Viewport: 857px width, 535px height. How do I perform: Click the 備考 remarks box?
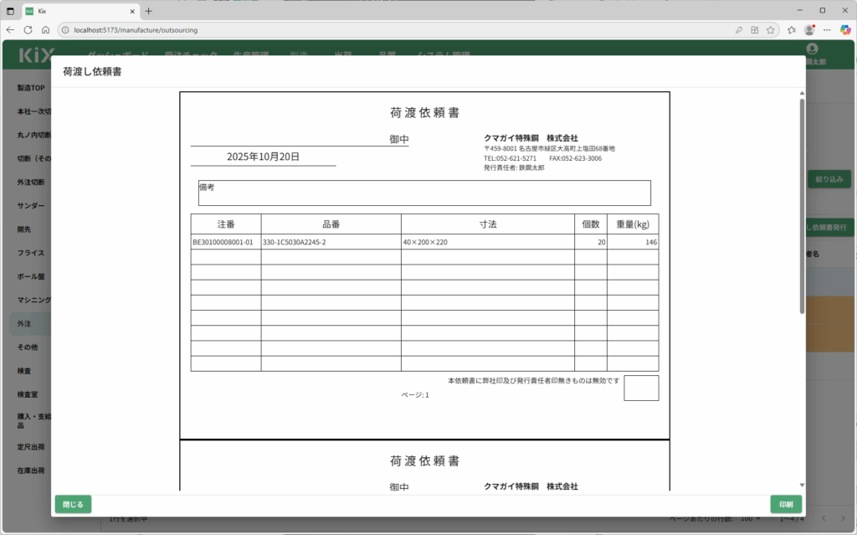point(424,193)
